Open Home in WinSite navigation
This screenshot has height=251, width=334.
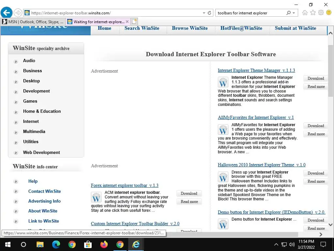click(104, 28)
